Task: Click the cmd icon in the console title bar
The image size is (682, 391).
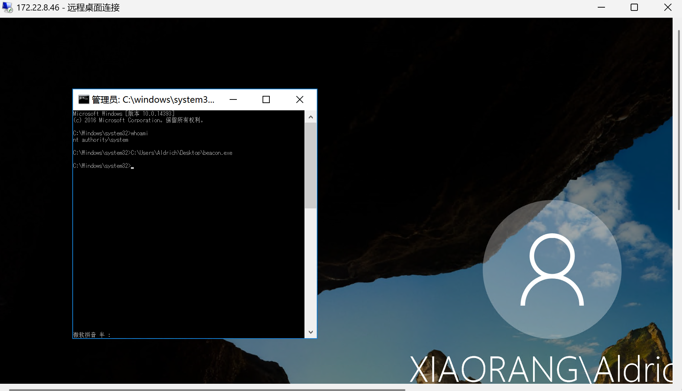Action: [84, 99]
